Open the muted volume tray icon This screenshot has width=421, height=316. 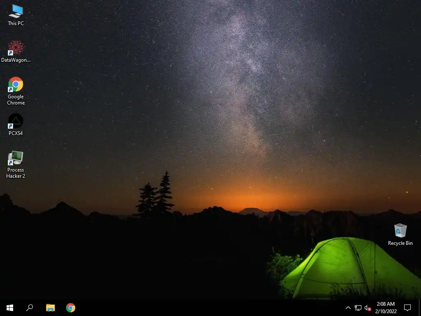click(x=368, y=308)
